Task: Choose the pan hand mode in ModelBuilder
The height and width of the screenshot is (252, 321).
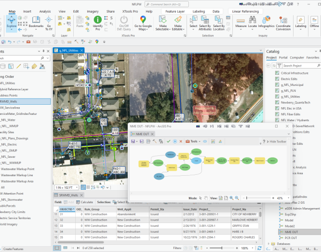Action: pyautogui.click(x=206, y=198)
